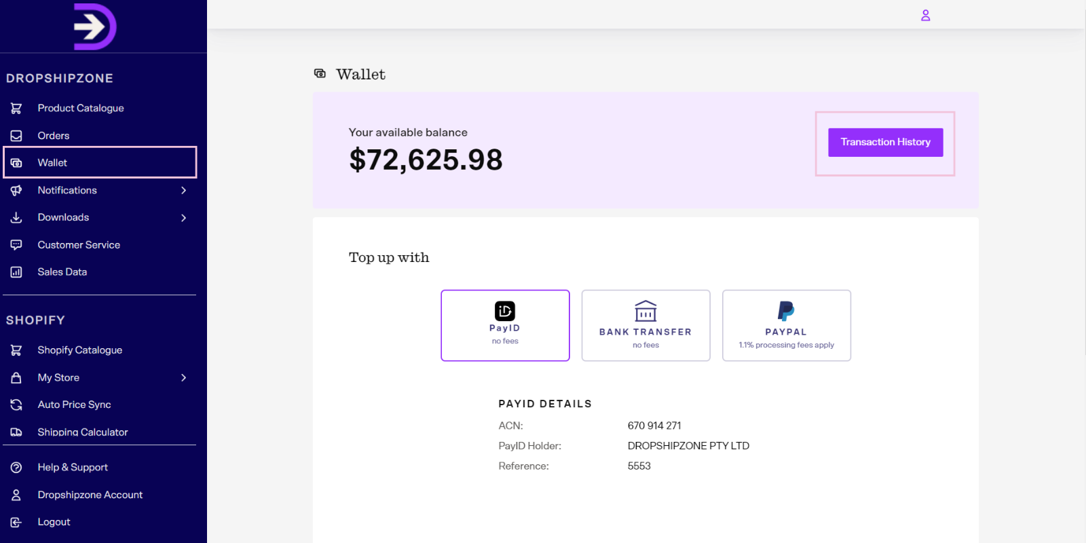The height and width of the screenshot is (543, 1086).
Task: Open Help & Support link
Action: pos(73,467)
